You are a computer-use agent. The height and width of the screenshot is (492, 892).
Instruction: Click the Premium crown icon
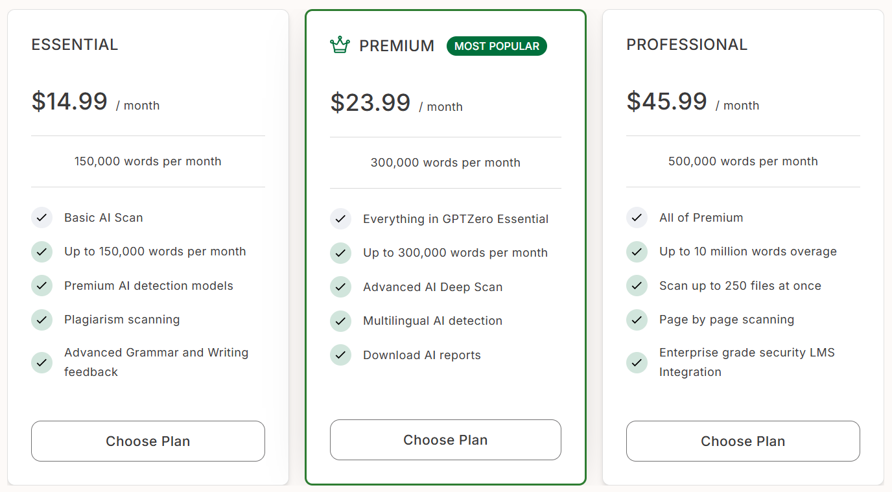point(340,45)
